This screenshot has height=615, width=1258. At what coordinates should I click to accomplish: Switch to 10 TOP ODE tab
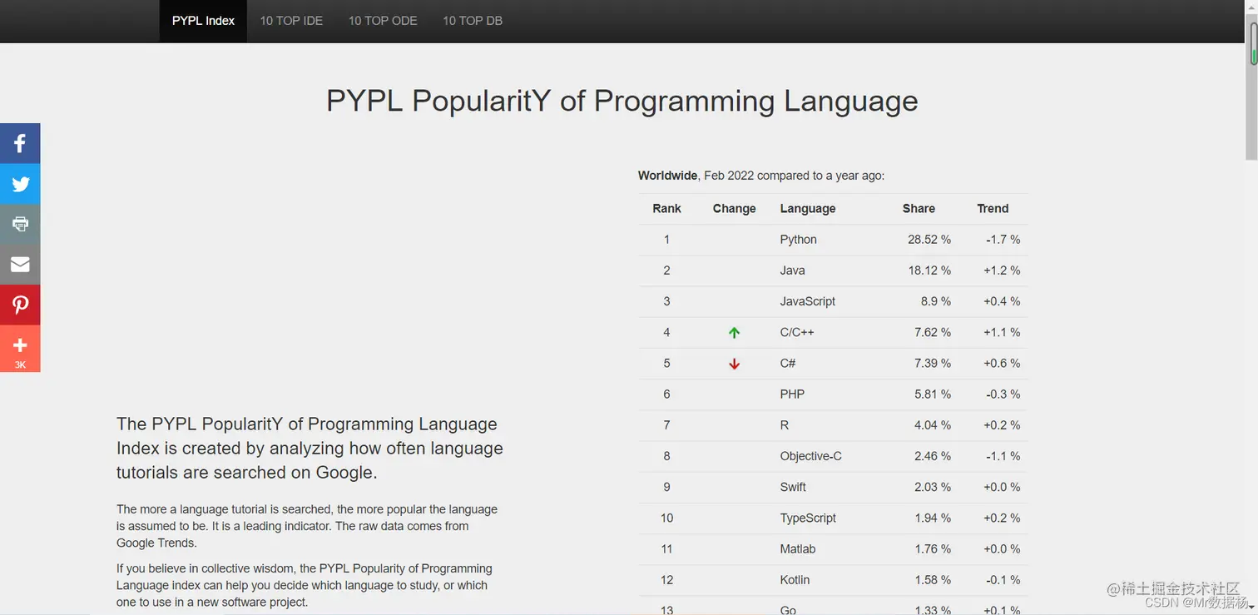(383, 21)
